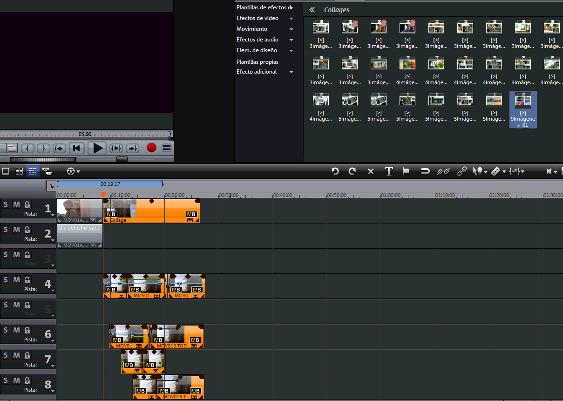563x401 pixels.
Task: Expand the Efectos de audio category
Action: click(x=291, y=40)
